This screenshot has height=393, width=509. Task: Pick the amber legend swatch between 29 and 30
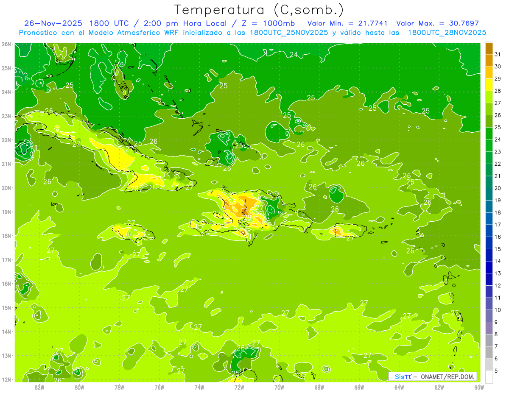pyautogui.click(x=489, y=72)
